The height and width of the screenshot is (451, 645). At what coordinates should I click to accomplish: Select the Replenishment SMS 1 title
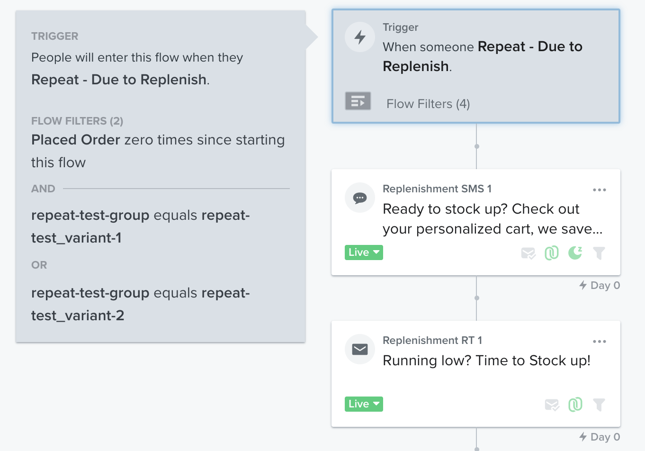(437, 189)
